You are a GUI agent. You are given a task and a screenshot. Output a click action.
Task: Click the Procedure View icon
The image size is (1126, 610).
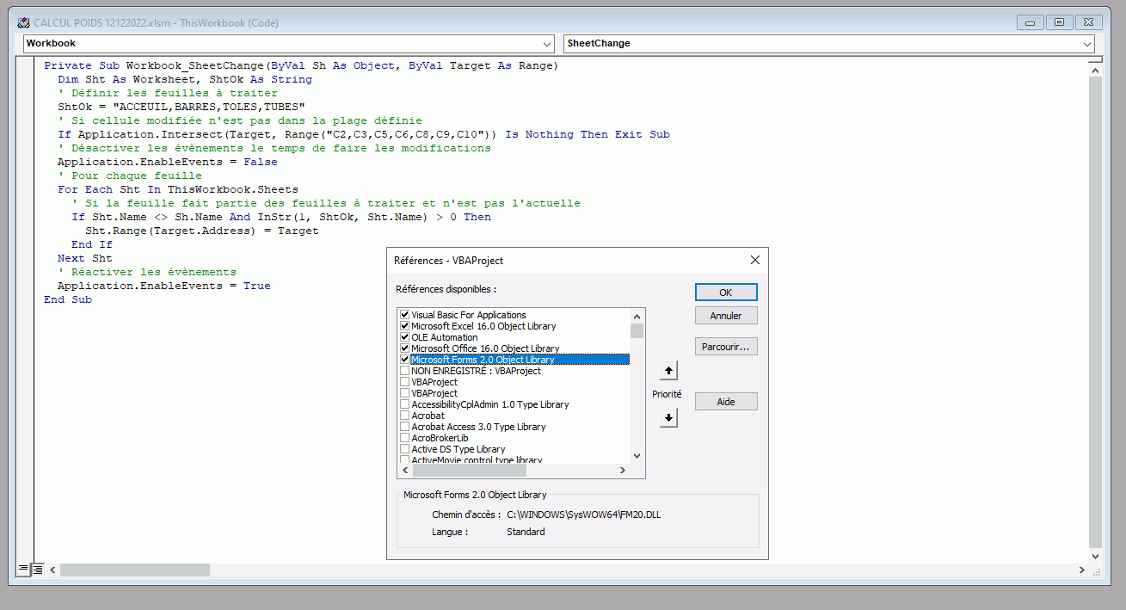(23, 569)
